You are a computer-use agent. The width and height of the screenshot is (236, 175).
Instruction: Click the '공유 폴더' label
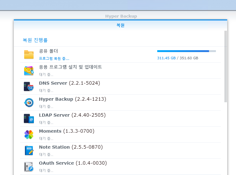(x=48, y=51)
